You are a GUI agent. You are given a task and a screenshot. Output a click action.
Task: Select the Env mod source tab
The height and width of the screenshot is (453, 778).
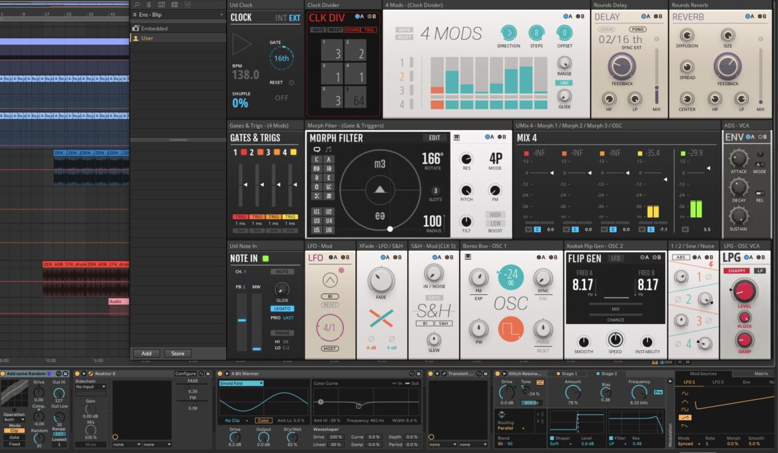tap(745, 382)
